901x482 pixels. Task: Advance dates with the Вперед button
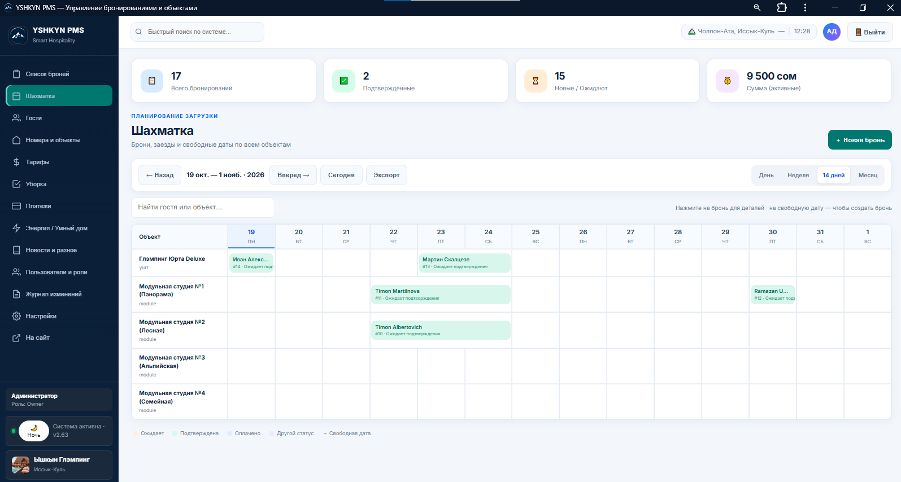(x=293, y=175)
